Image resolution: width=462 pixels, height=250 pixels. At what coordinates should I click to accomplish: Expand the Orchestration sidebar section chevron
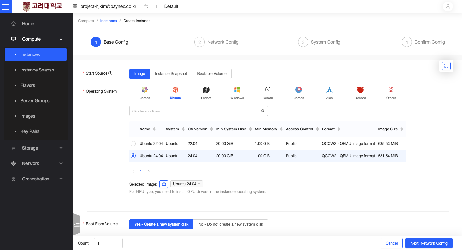(x=61, y=179)
